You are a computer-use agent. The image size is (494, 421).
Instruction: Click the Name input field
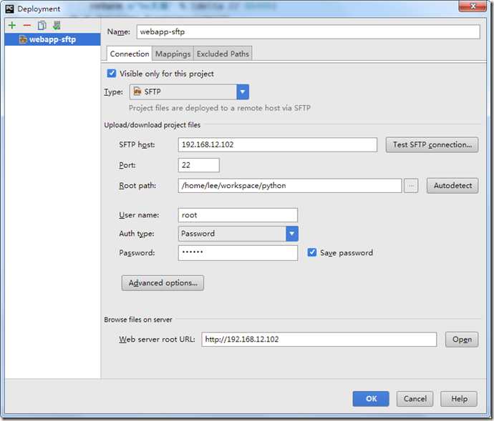click(x=308, y=32)
